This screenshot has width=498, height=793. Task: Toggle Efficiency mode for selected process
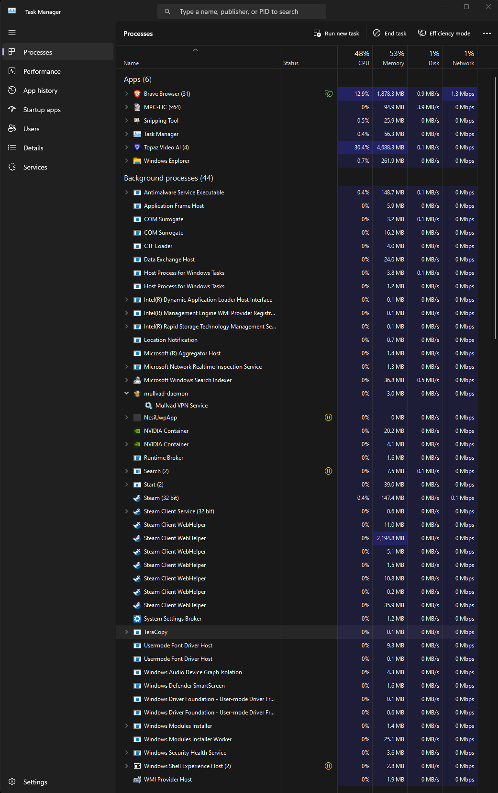444,34
